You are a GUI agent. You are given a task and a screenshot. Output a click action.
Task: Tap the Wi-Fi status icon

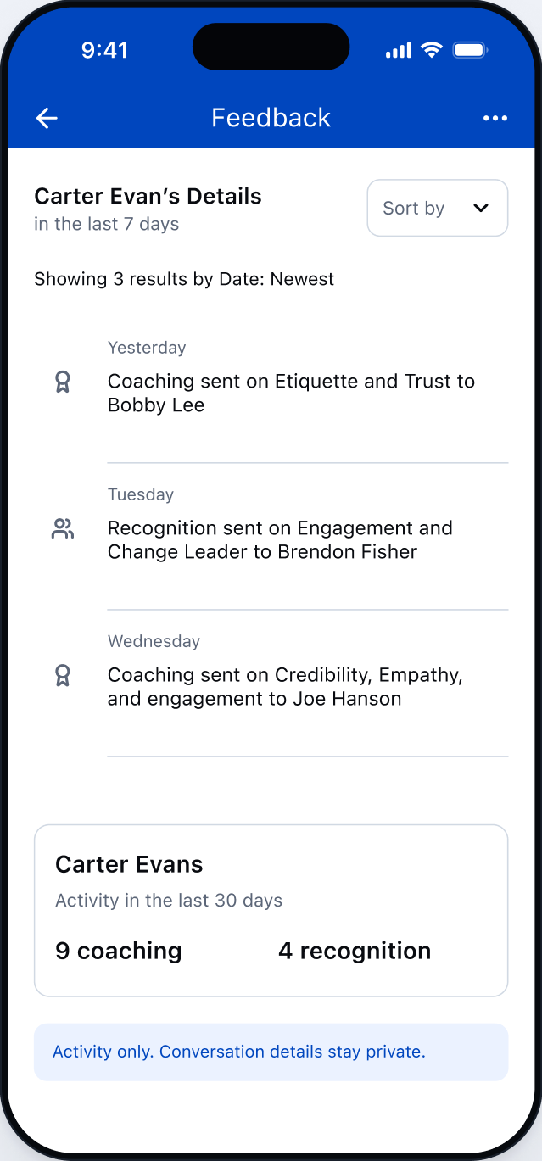coord(432,50)
